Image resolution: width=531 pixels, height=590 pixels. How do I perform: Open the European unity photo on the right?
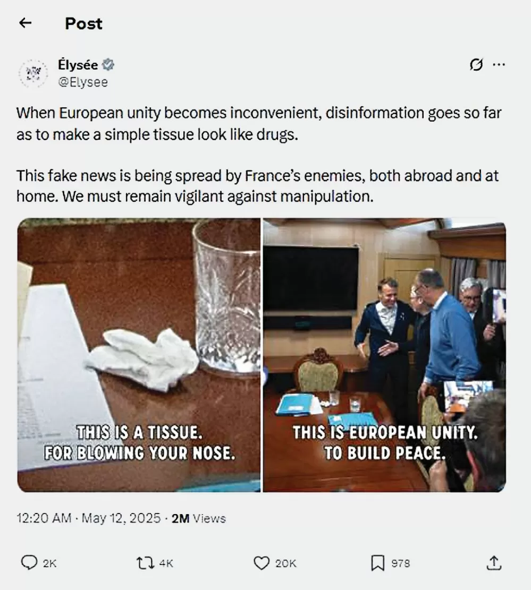[x=384, y=355]
